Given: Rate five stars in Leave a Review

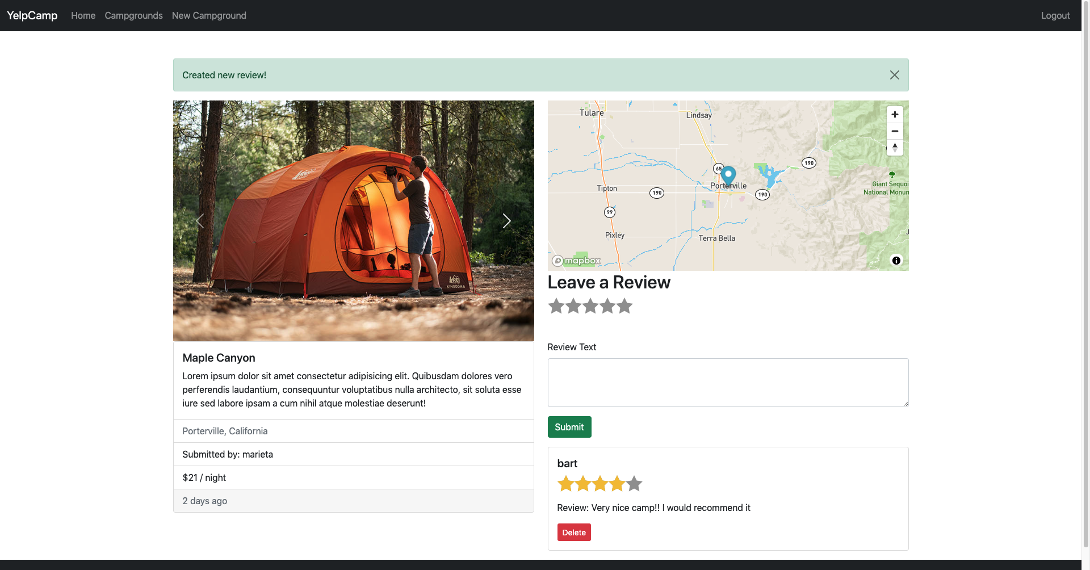Looking at the screenshot, I should [624, 306].
